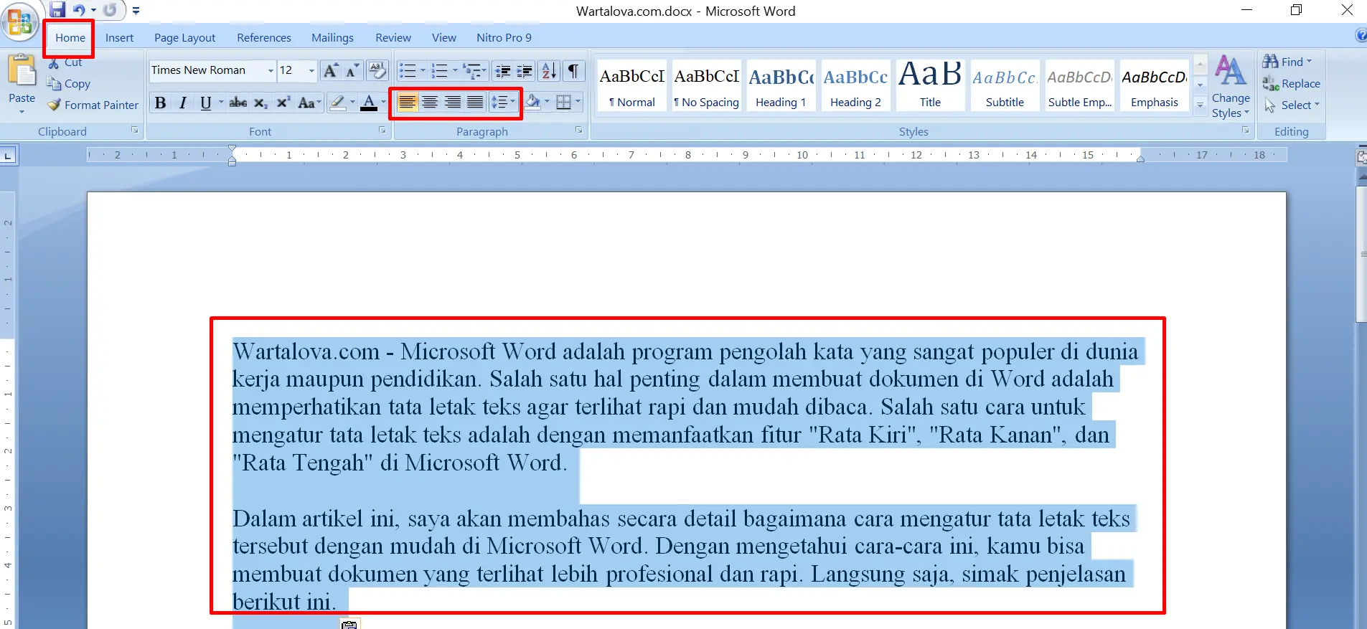Screen dimensions: 1367x629
Task: Apply the Emphasis style
Action: pyautogui.click(x=1155, y=85)
